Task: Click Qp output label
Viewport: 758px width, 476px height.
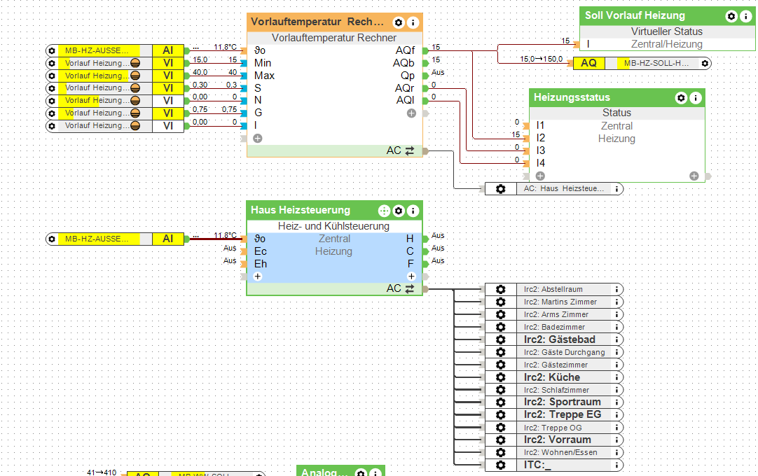Action: click(408, 76)
